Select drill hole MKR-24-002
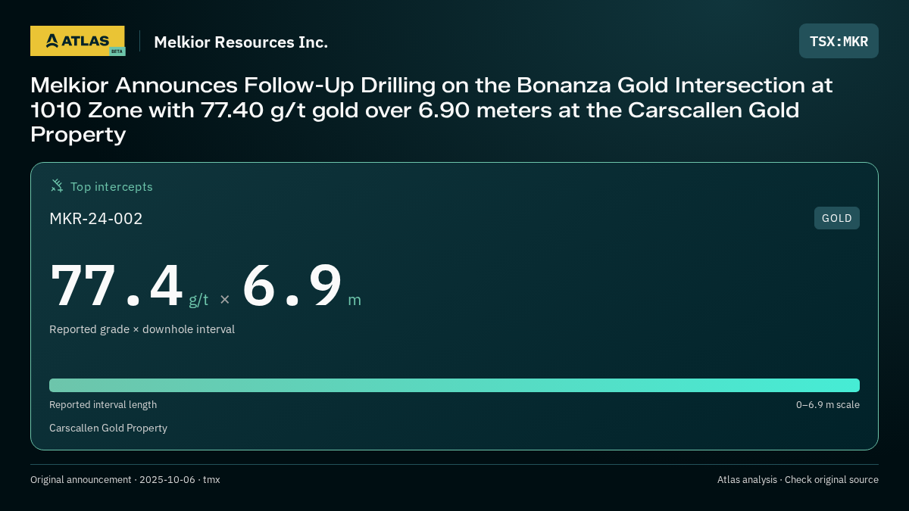 tap(96, 219)
